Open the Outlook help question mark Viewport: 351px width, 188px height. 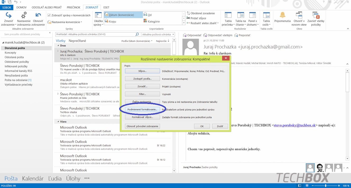tap(324, 2)
